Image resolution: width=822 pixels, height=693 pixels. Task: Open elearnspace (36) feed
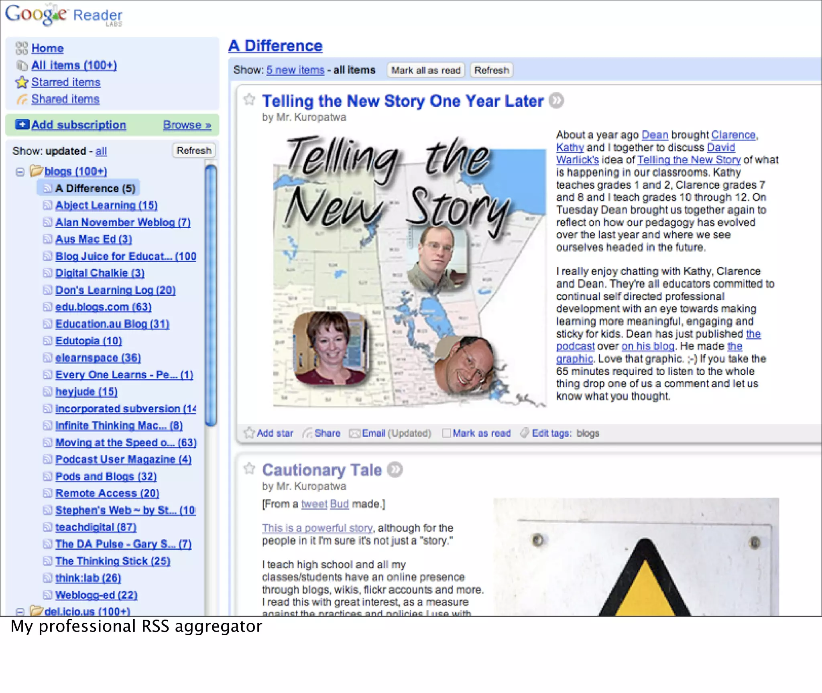coord(98,358)
